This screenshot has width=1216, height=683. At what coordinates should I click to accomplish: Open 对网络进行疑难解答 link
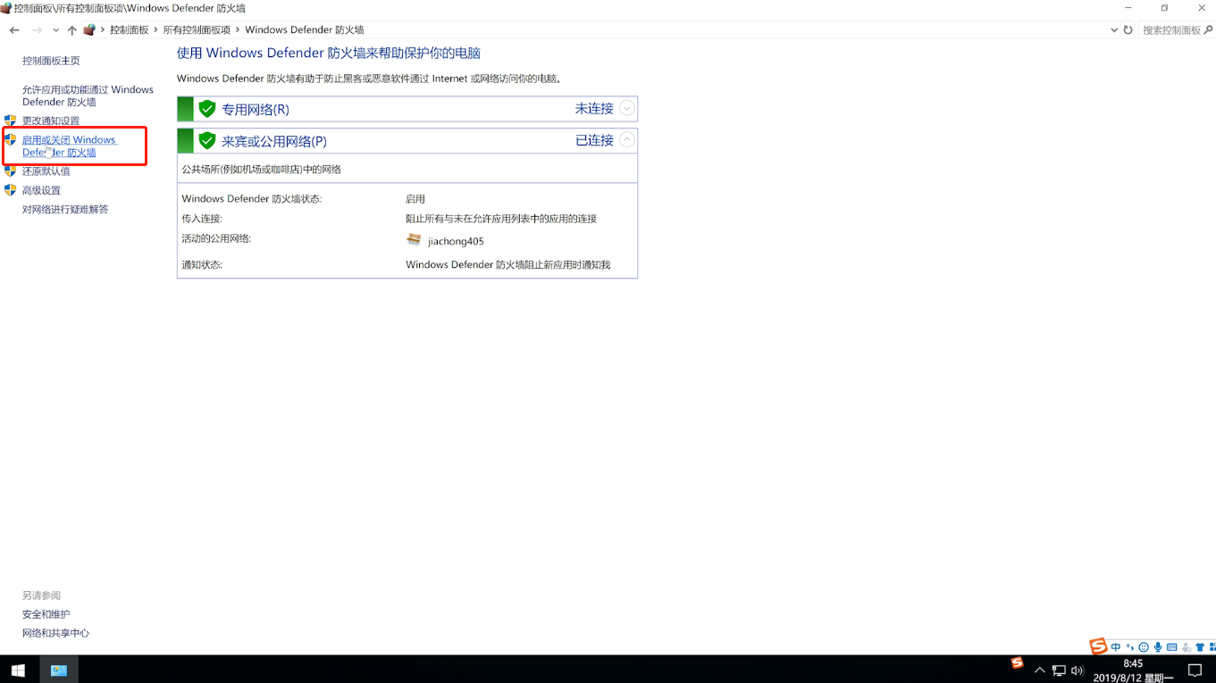coord(65,209)
